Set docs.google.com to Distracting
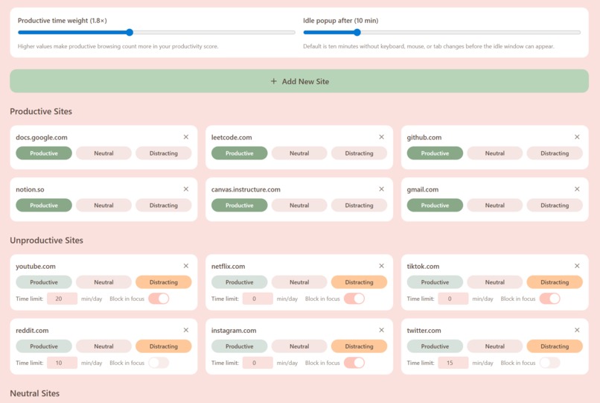Screen dimensions: 600x403 pos(163,153)
